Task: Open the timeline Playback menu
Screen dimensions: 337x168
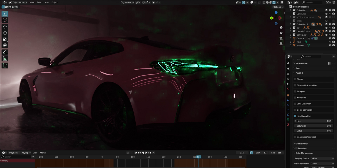Action: (x=14, y=153)
